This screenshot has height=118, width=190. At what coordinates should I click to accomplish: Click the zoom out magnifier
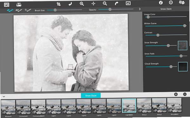click(x=105, y=3)
